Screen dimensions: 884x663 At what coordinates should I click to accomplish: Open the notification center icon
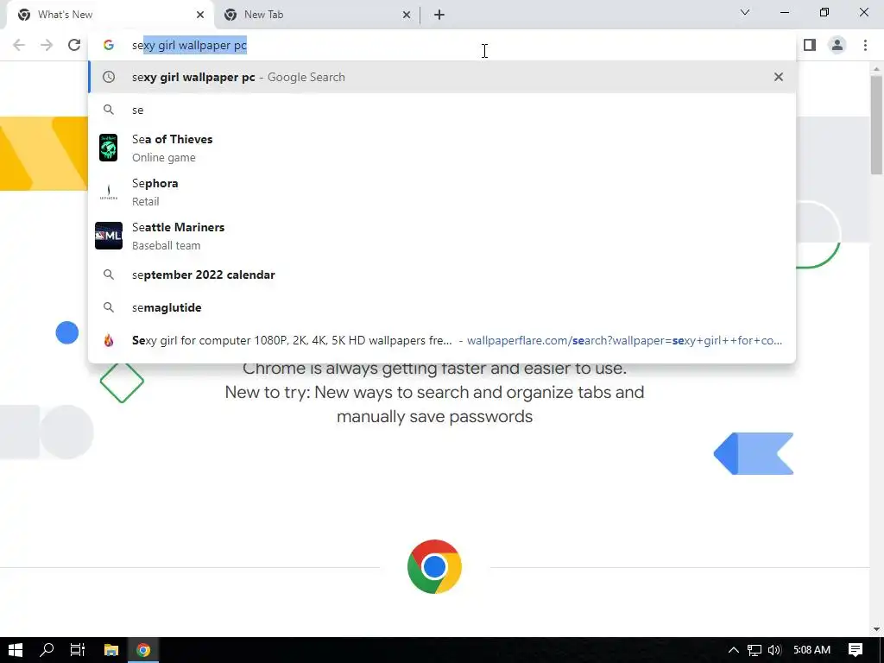856,650
